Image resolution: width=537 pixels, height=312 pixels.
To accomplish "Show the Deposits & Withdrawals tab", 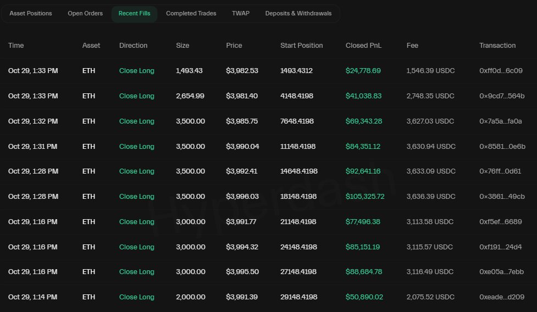I will (298, 14).
